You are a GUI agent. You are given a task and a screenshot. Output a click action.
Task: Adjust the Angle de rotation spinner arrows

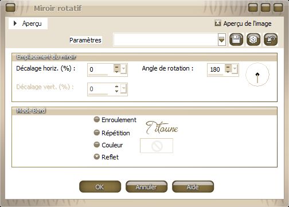(x=228, y=69)
